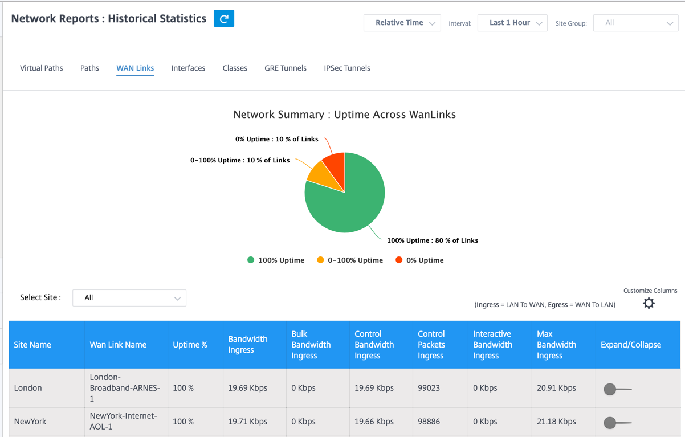Click the Control Packets Ingress column header
Screen dimensions: 685x437
(x=441, y=345)
